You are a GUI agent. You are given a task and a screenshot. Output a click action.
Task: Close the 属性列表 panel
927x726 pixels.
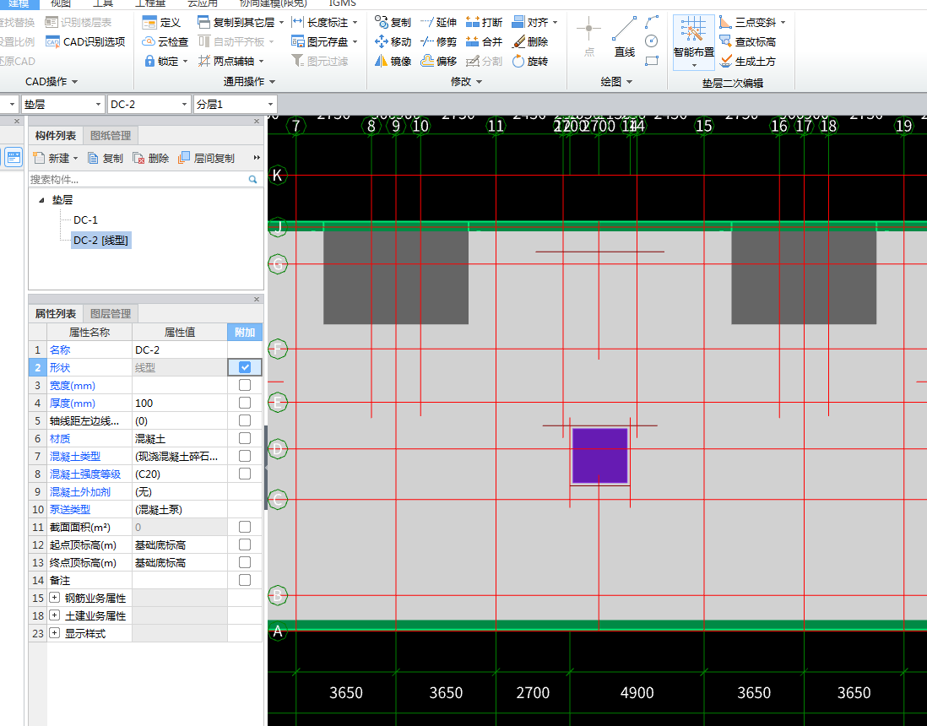257,299
